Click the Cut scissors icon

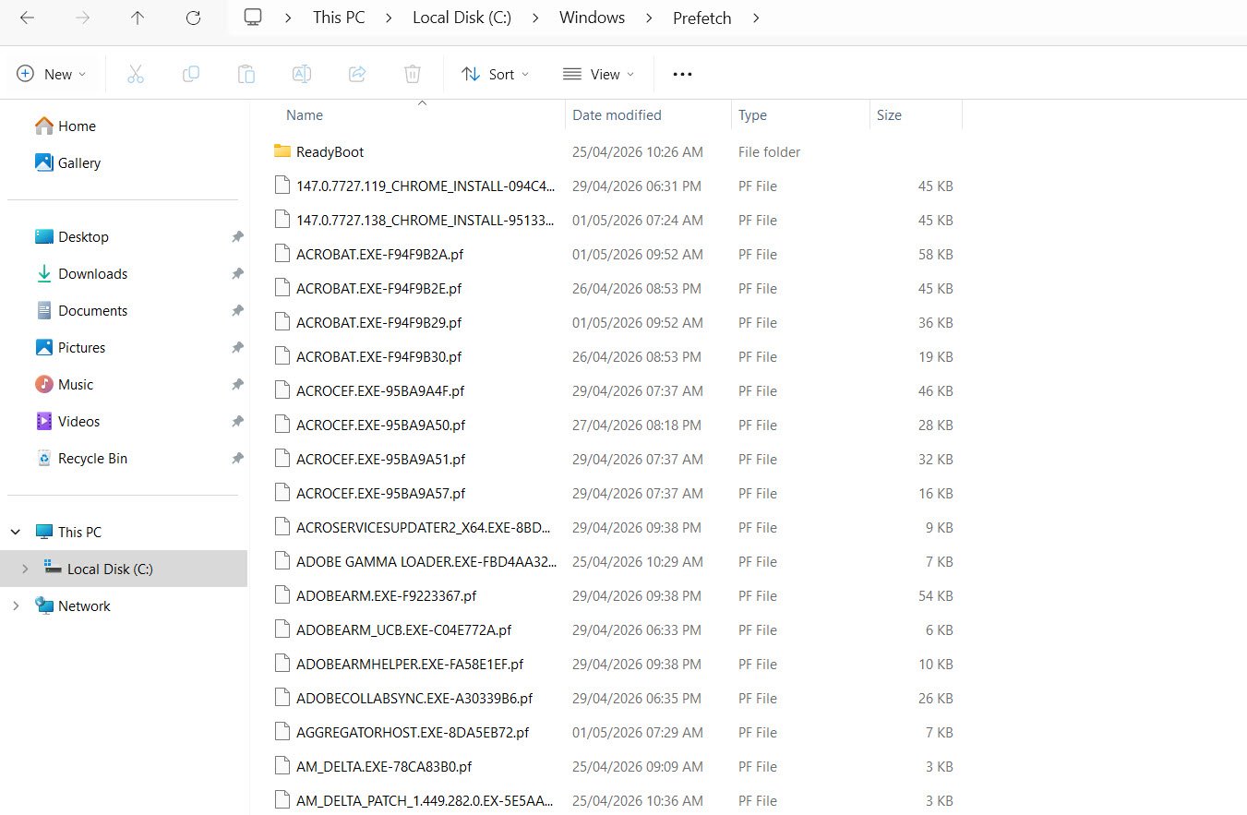[x=136, y=74]
